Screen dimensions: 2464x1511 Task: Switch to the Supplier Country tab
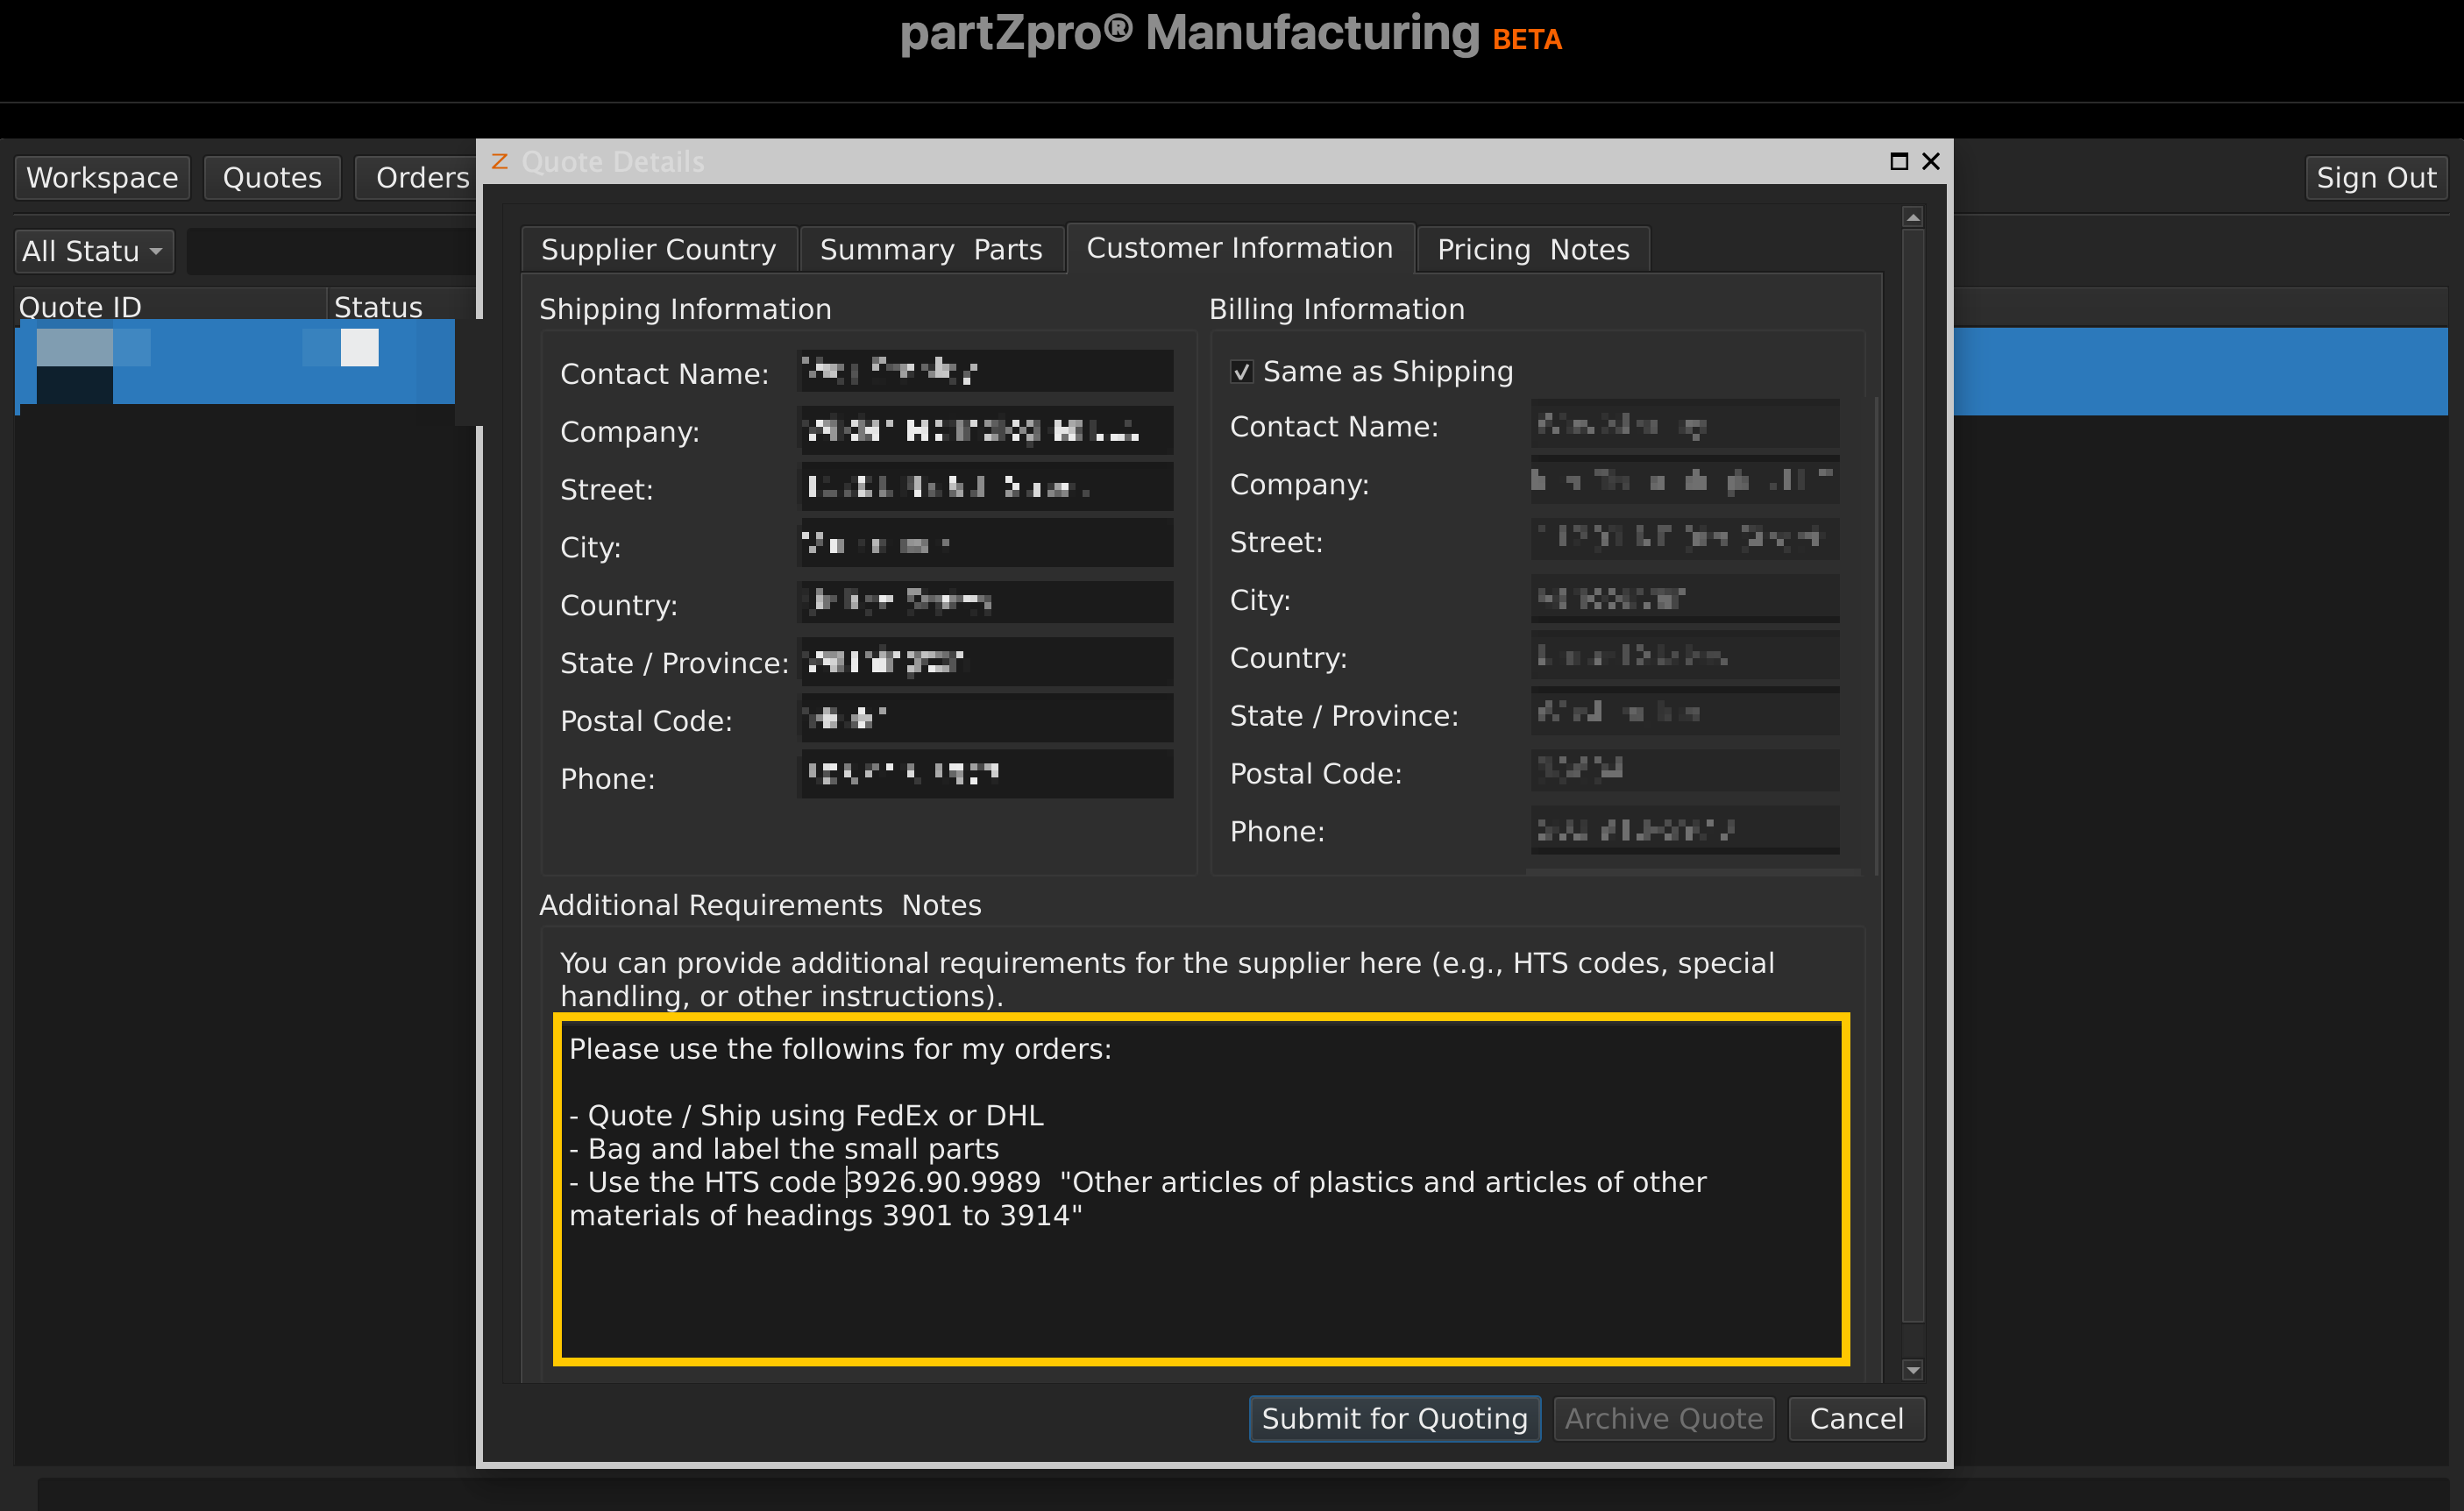(658, 248)
